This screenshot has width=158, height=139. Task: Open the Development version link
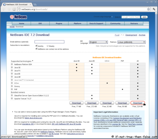click(131, 35)
